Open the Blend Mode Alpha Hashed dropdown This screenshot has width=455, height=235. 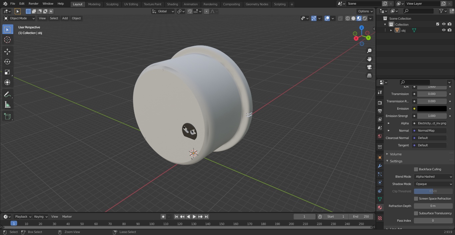point(433,177)
